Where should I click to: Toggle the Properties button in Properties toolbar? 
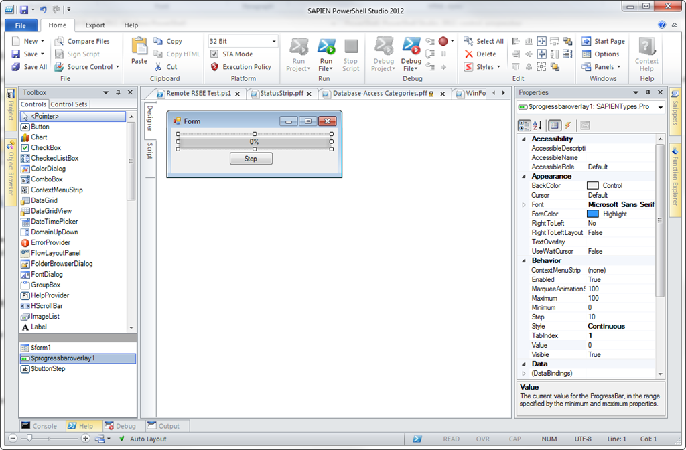554,125
